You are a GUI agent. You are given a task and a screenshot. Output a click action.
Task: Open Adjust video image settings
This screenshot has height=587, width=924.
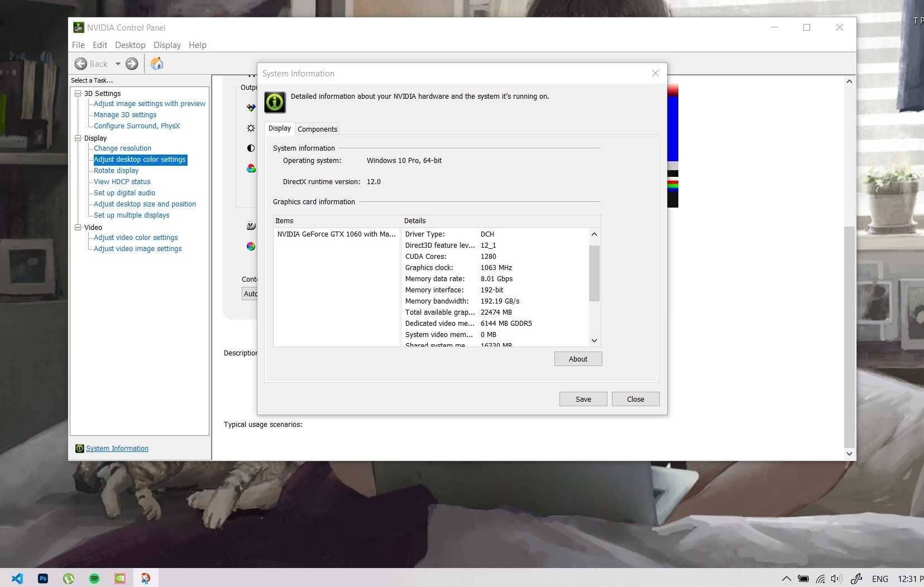138,249
